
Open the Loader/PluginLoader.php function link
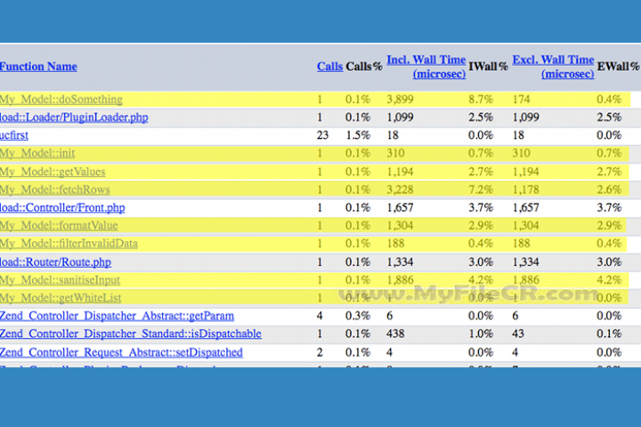pos(74,117)
